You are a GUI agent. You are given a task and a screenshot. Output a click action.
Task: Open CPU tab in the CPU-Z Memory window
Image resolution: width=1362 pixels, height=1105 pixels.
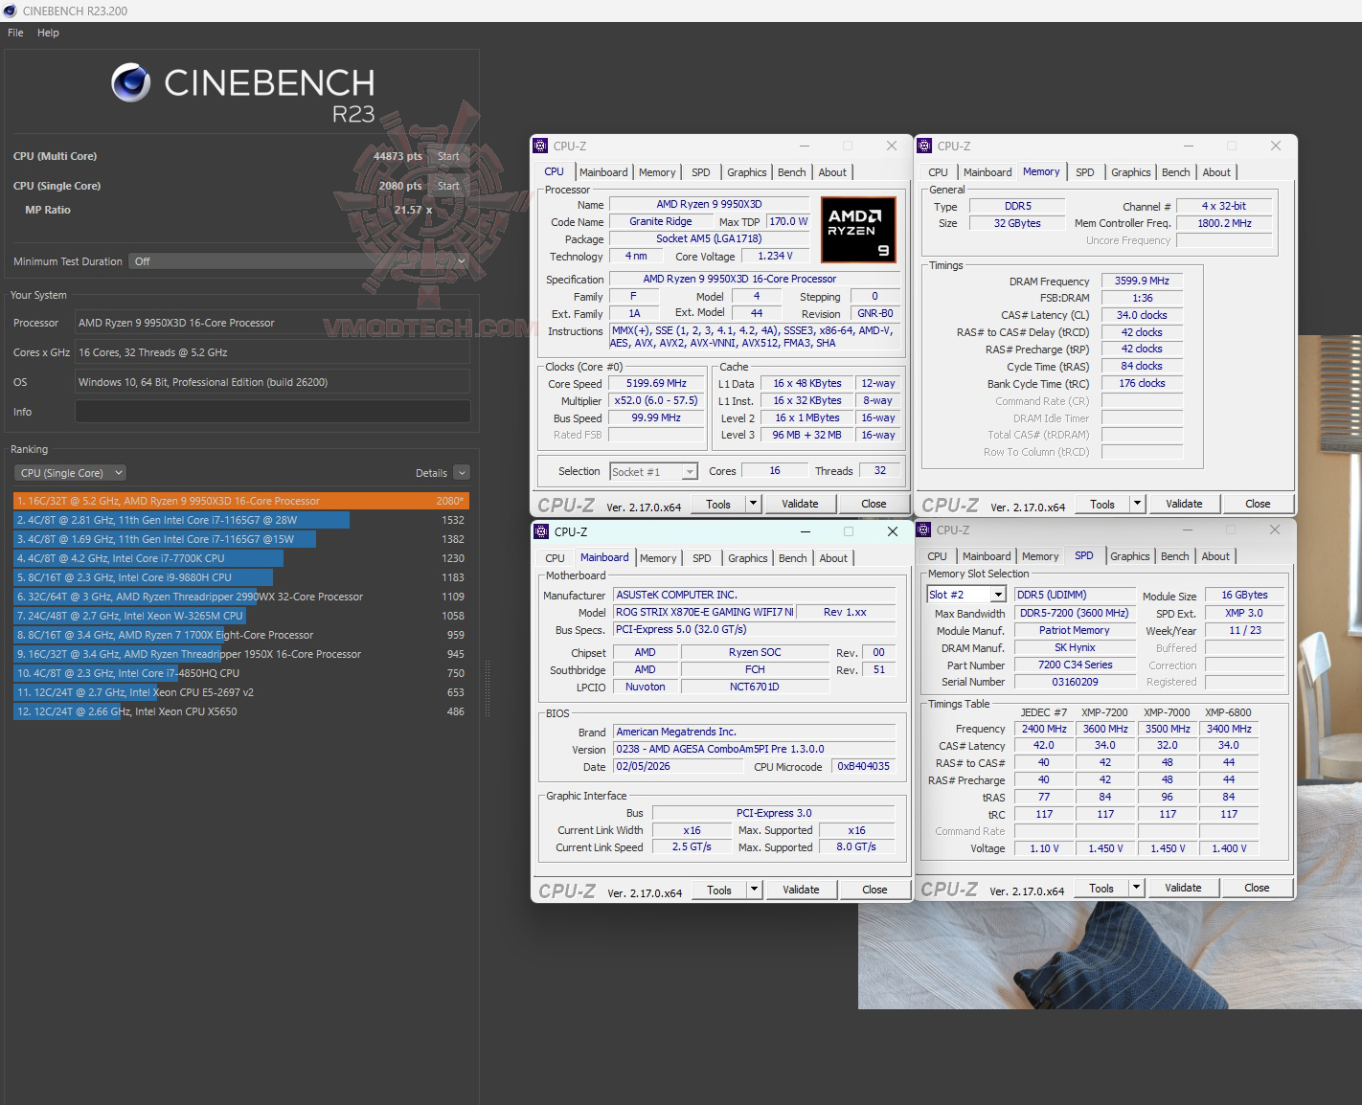coord(939,172)
